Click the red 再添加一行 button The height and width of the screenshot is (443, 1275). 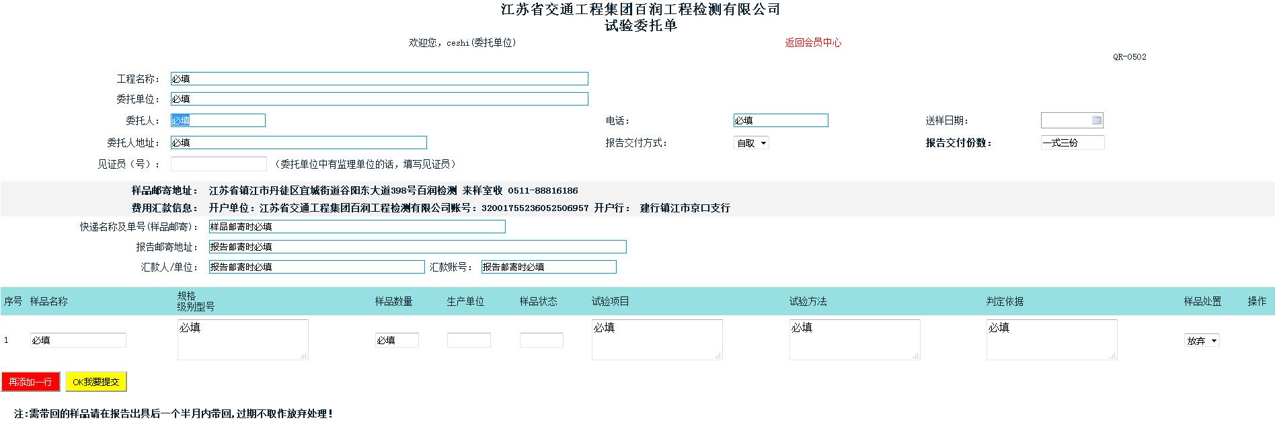click(x=30, y=382)
